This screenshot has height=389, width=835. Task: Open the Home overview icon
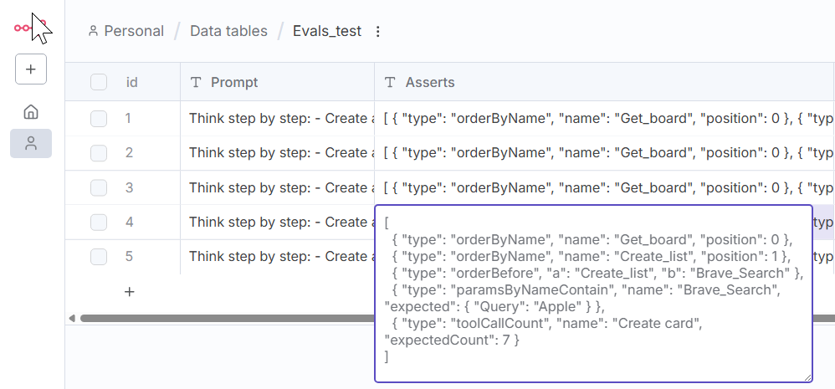click(31, 112)
